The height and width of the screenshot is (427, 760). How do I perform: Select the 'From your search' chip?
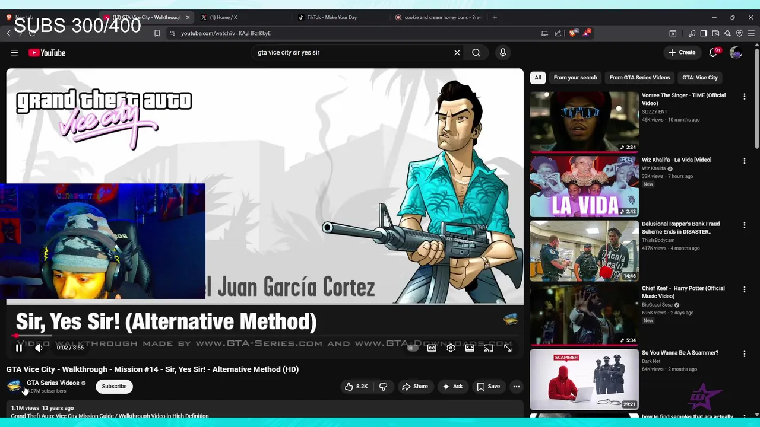click(x=575, y=78)
